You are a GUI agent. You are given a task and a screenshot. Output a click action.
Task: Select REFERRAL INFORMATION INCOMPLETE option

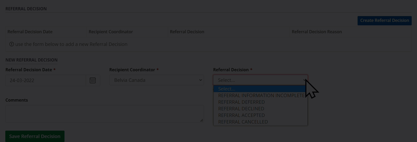(x=261, y=96)
